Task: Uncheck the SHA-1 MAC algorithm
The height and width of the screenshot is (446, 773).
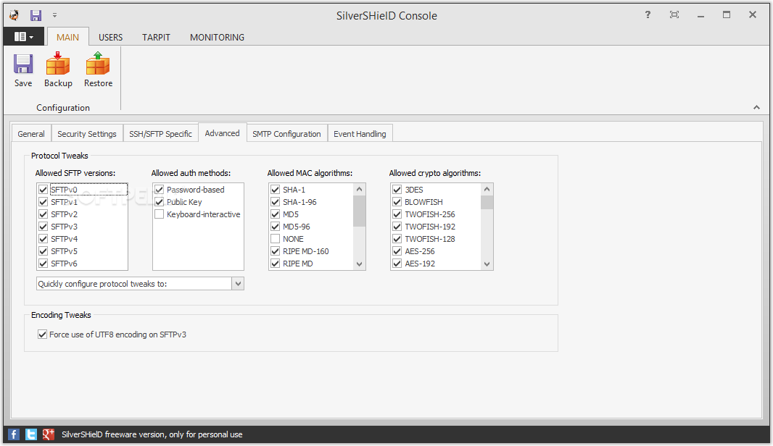Action: [276, 190]
